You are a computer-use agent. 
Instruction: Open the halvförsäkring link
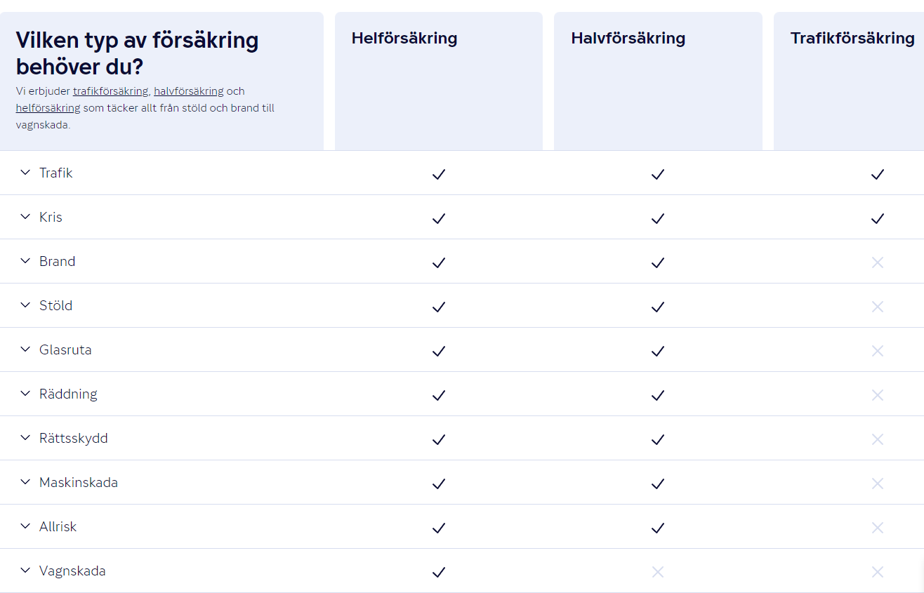pos(189,91)
